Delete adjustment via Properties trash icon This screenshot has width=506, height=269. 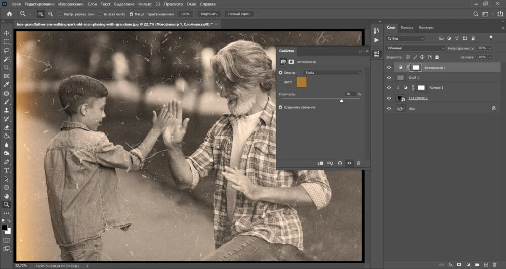(359, 163)
